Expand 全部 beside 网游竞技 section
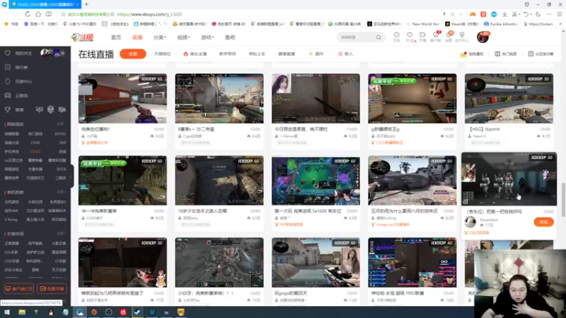The image size is (566, 318). pos(60,124)
